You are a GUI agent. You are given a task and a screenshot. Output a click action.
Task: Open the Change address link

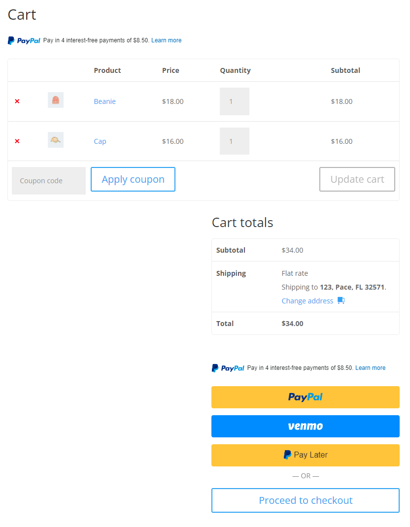[x=307, y=301]
